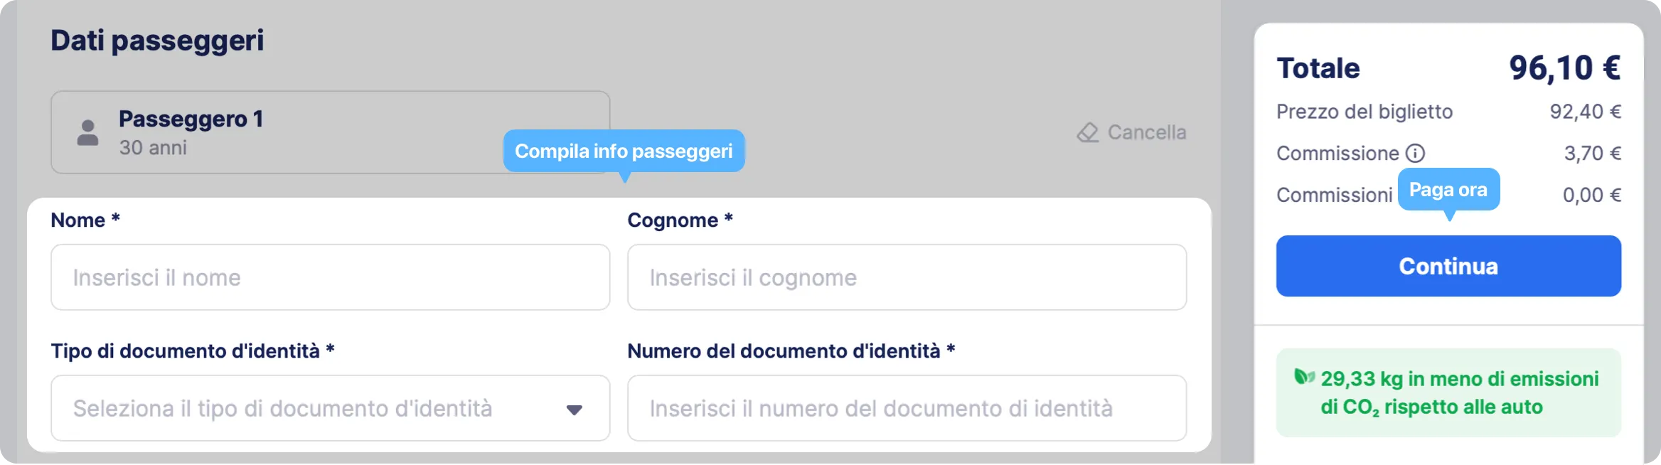Select the Passeggero 1 card

(331, 132)
